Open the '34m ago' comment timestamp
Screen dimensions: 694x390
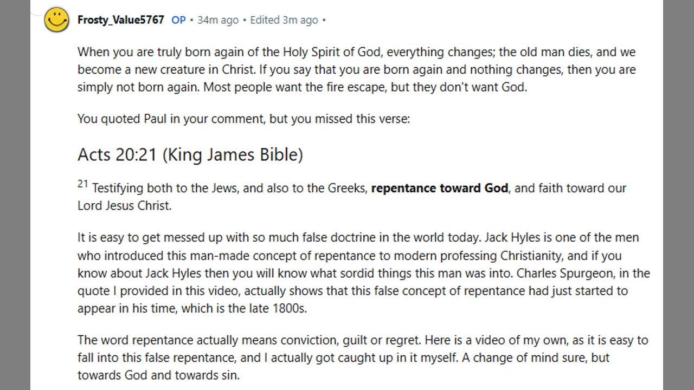point(217,20)
